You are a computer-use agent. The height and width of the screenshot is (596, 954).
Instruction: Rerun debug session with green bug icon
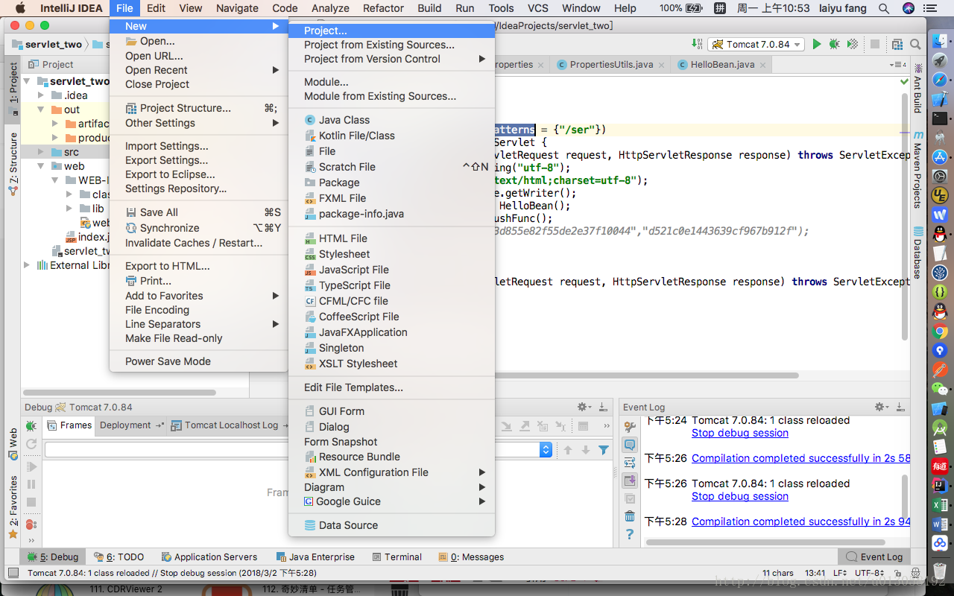[x=31, y=426]
